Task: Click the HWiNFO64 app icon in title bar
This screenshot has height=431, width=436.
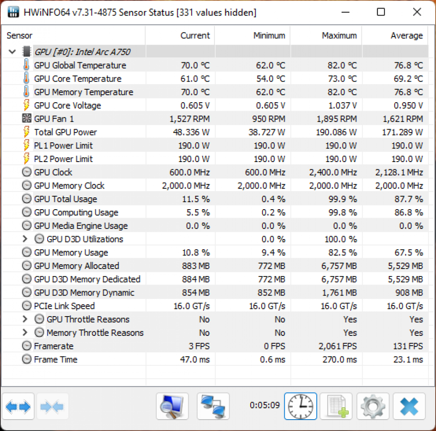Action: 13,12
